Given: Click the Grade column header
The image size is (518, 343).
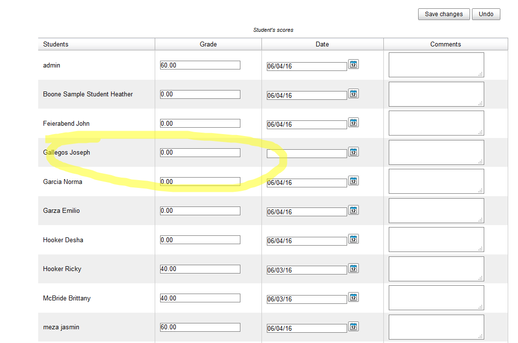Looking at the screenshot, I should click(208, 44).
